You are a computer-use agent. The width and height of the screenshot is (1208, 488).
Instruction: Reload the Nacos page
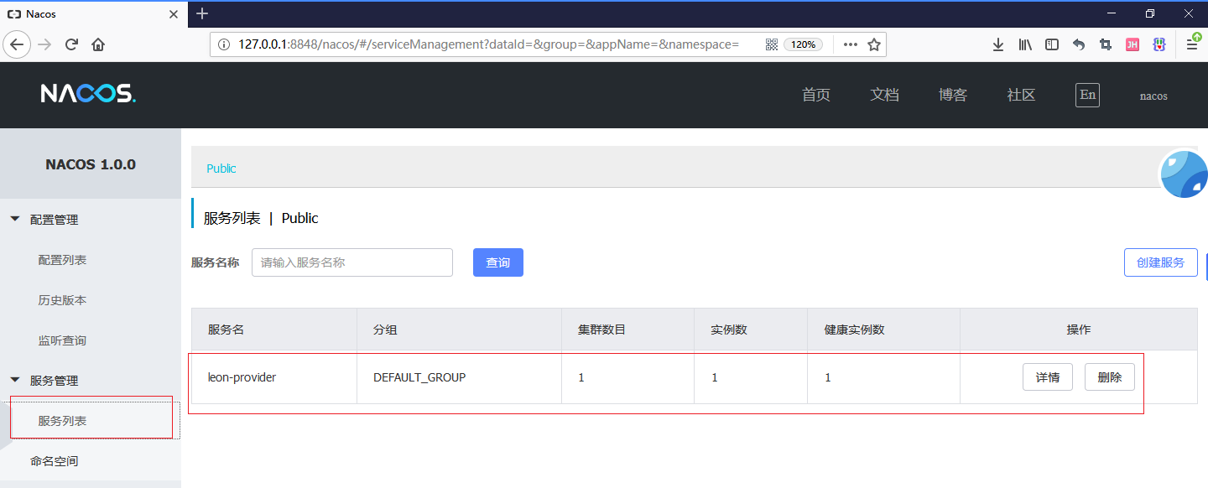pos(72,44)
